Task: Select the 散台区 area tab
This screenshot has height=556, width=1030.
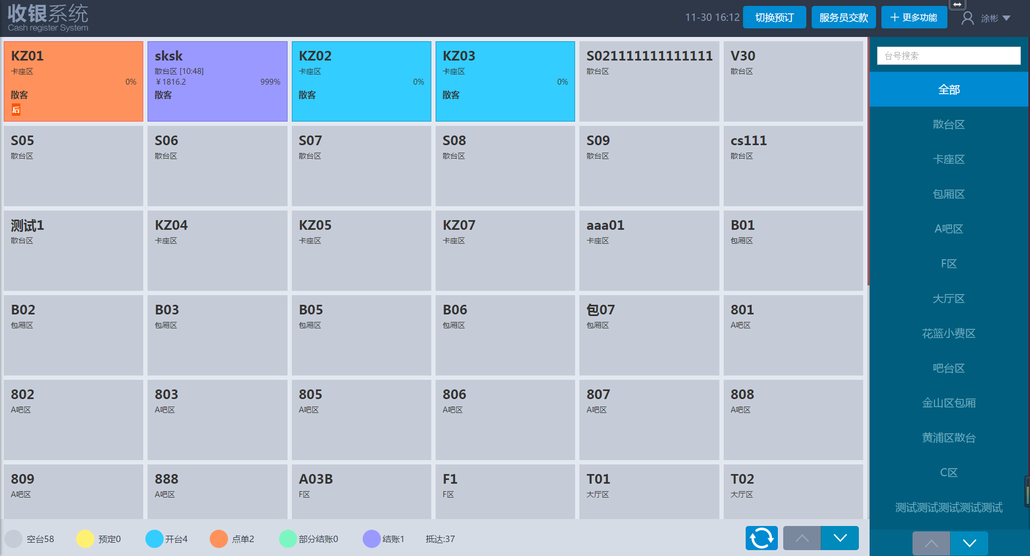Action: coord(948,124)
